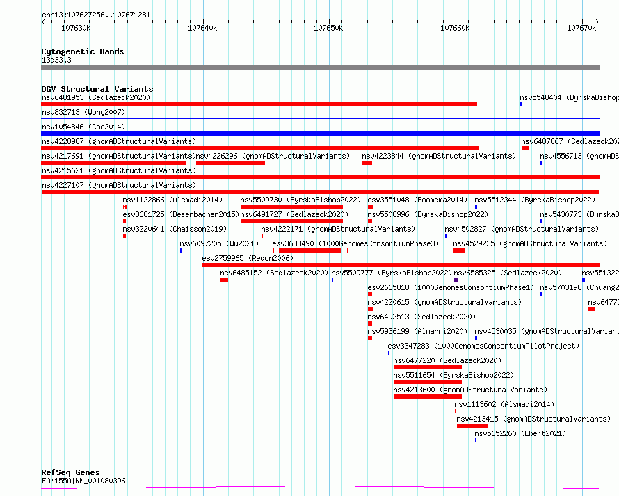Click the chr13:107627256..107671281 coordinates text
The width and height of the screenshot is (619, 496).
pyautogui.click(x=96, y=15)
